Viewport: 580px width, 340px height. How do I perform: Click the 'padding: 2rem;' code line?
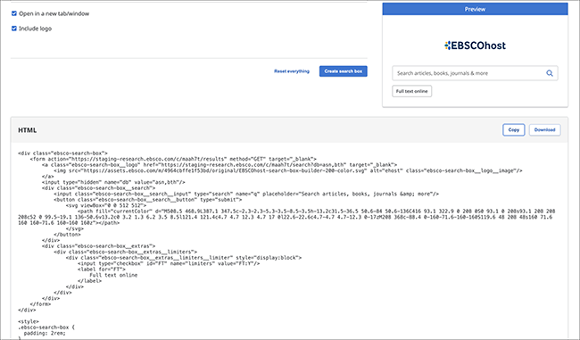(45, 334)
